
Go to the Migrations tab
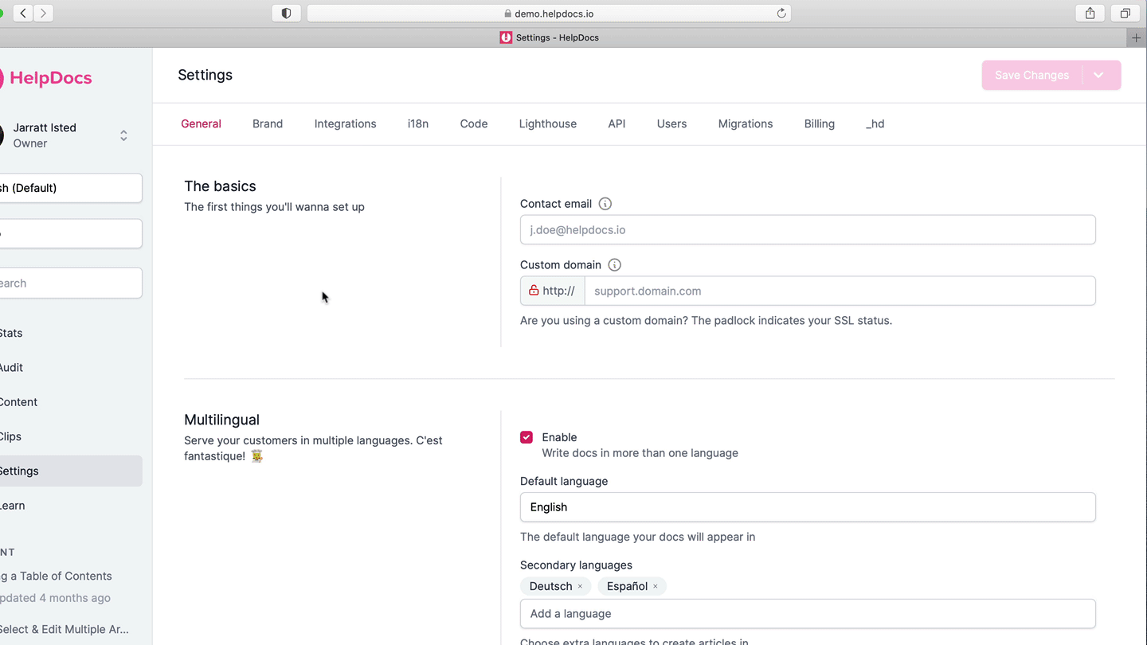746,124
